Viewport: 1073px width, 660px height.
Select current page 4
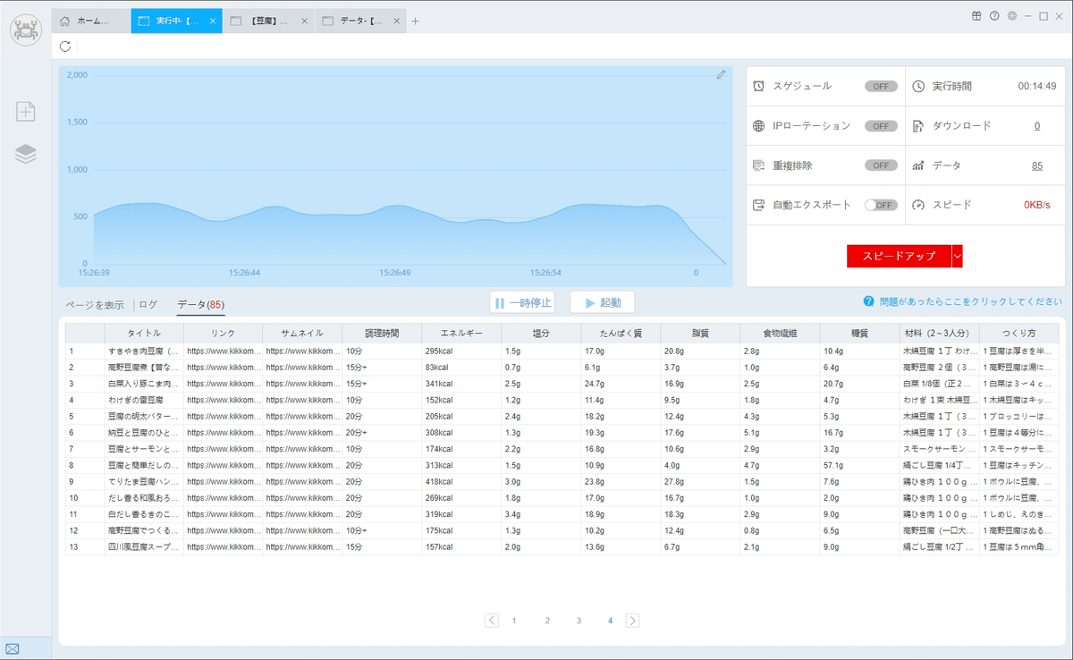(x=610, y=620)
